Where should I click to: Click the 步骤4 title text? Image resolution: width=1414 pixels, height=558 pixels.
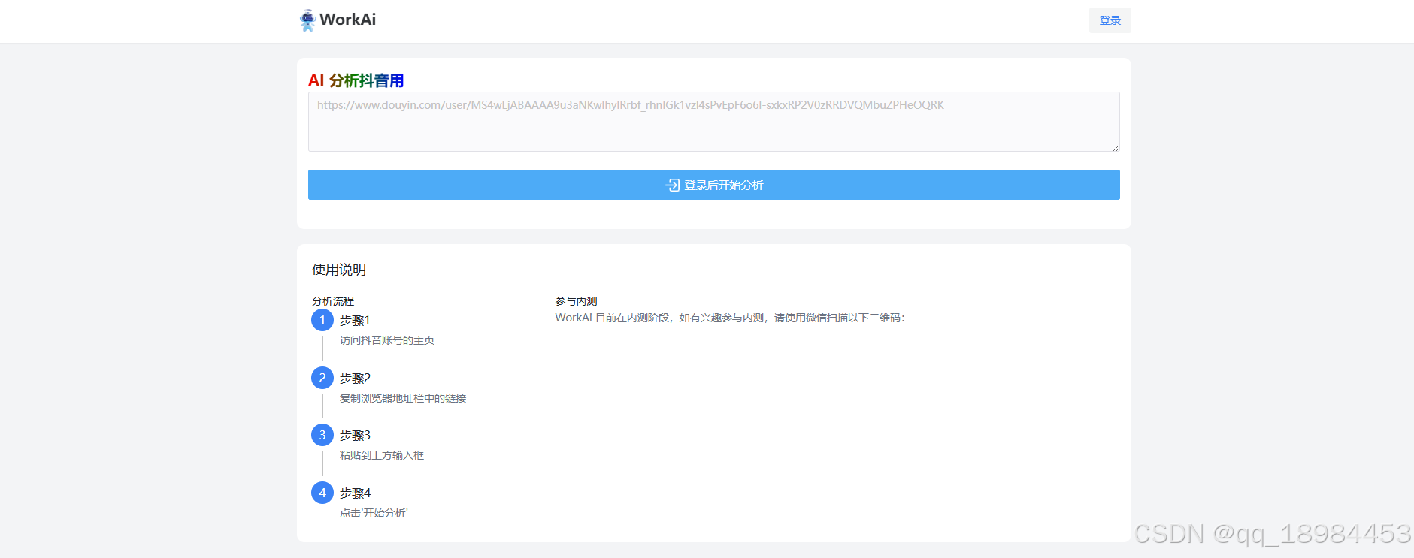pyautogui.click(x=355, y=493)
